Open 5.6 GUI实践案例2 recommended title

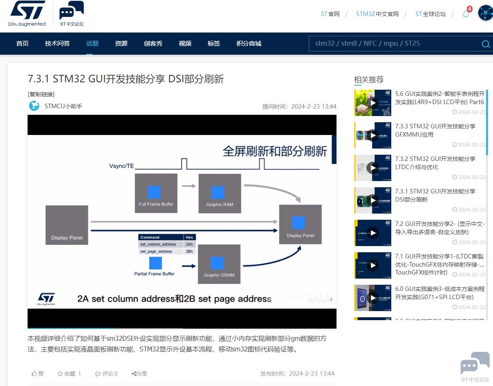[x=439, y=98]
